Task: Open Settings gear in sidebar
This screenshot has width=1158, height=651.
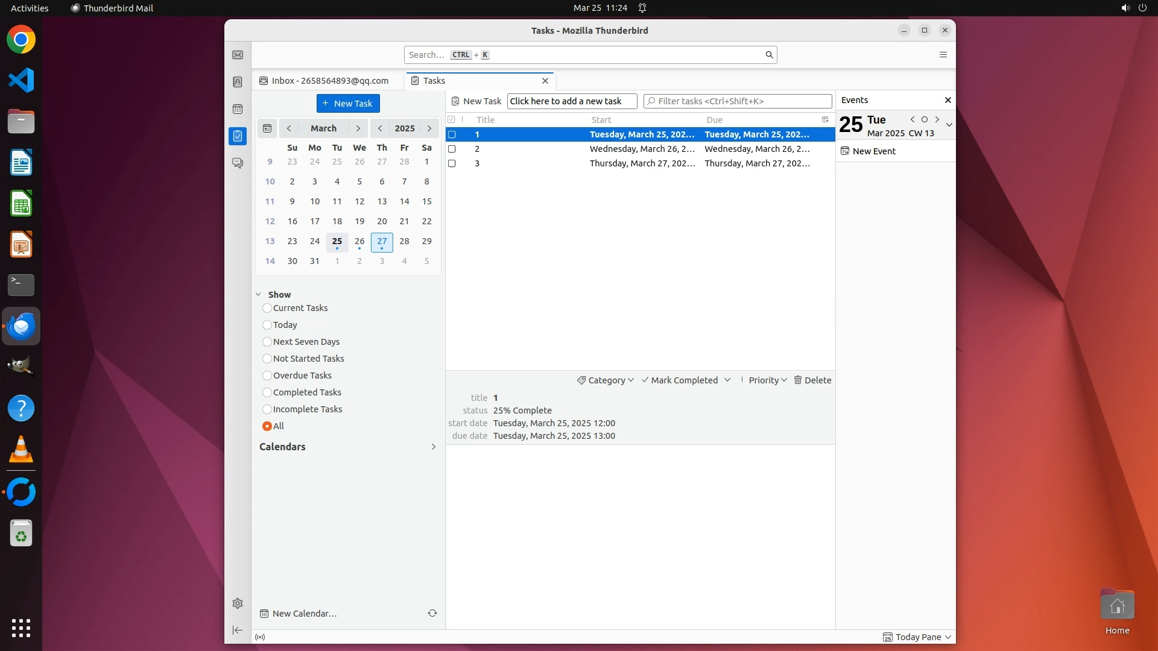Action: click(238, 603)
